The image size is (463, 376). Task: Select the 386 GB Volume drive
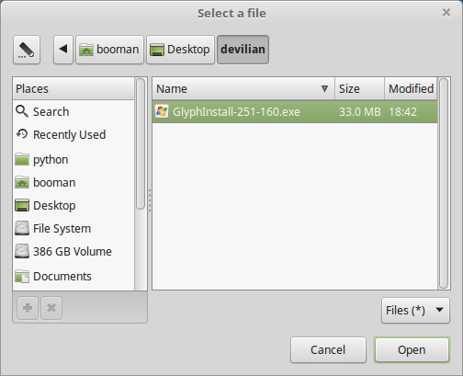[73, 252]
